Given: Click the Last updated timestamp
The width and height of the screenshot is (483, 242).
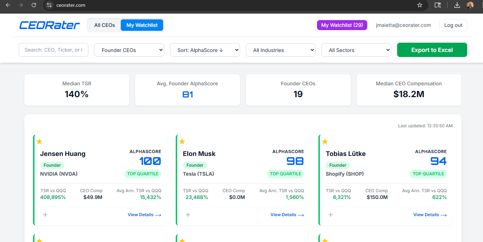Looking at the screenshot, I should 425,126.
